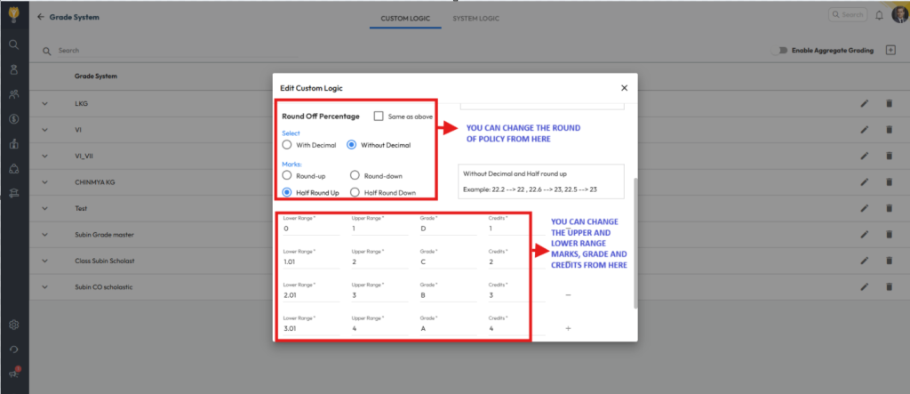Viewport: 910px width, 394px height.
Task: Click the Grade field containing D
Action: 449,229
